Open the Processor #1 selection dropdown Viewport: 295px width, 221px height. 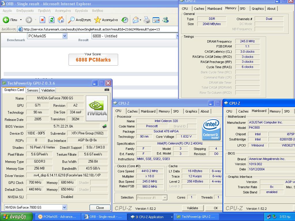165,198
